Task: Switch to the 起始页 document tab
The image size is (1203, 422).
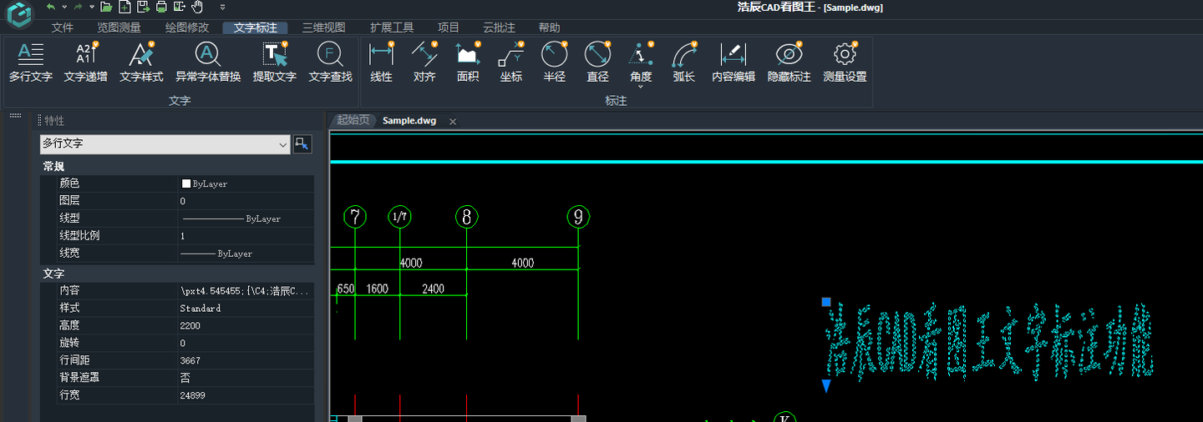Action: [353, 120]
